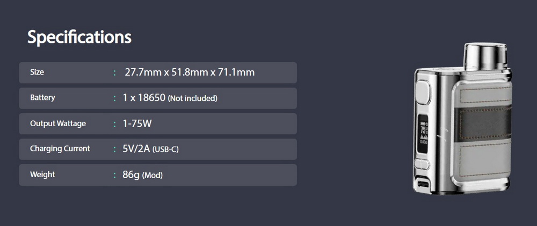Click the device's OLED display screen
This screenshot has width=537, height=226.
pos(423,133)
